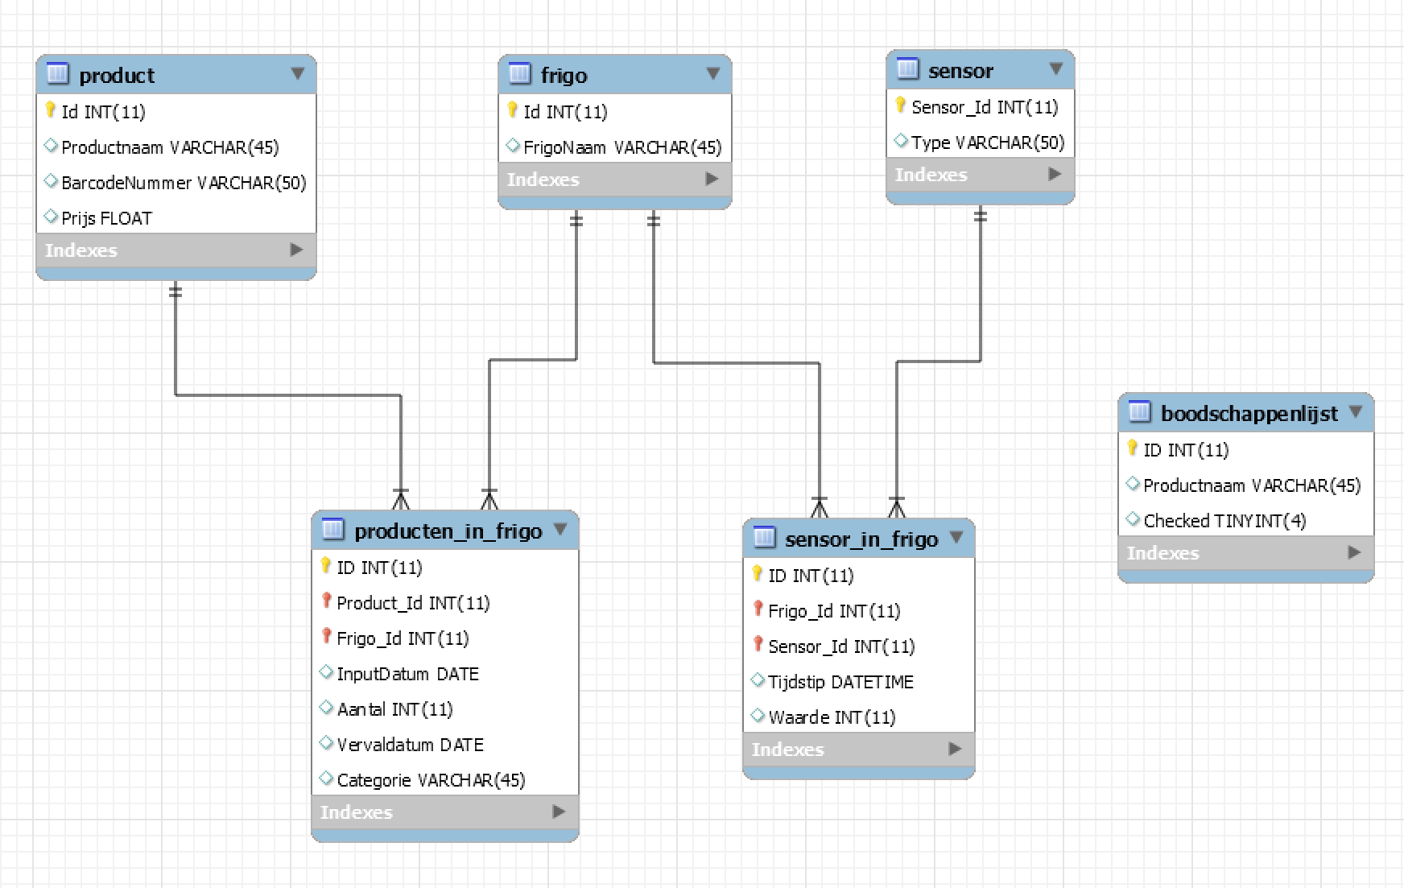Collapse the frigo table with header arrow

tap(712, 73)
